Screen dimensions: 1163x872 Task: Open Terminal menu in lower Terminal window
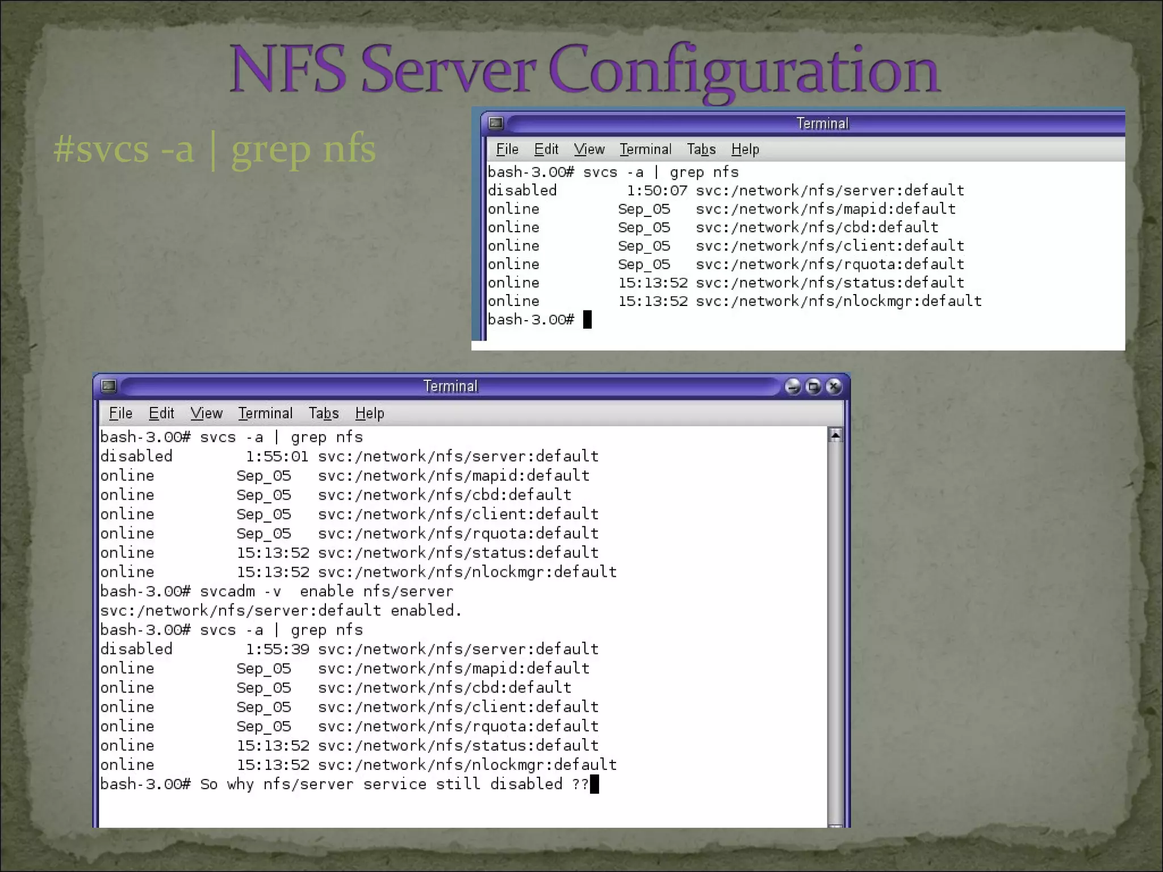(265, 413)
